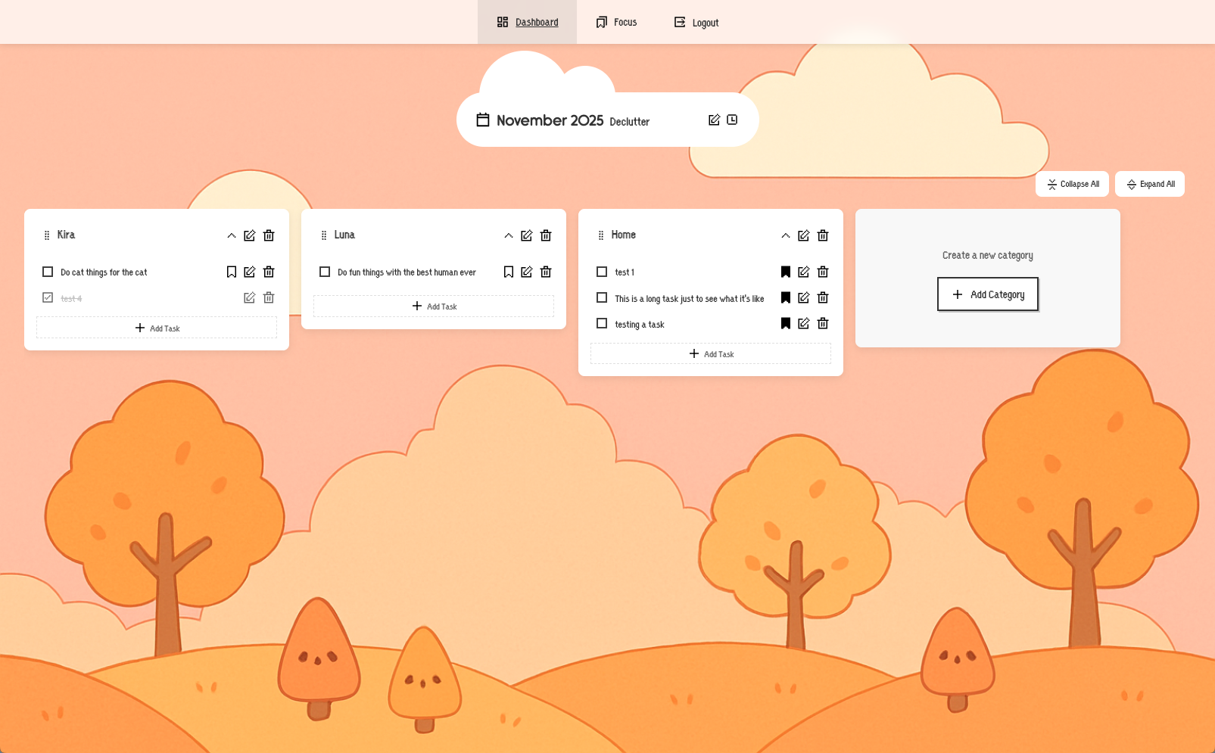
Task: Open the month edit pencil beside 'Declutter'
Action: [712, 120]
